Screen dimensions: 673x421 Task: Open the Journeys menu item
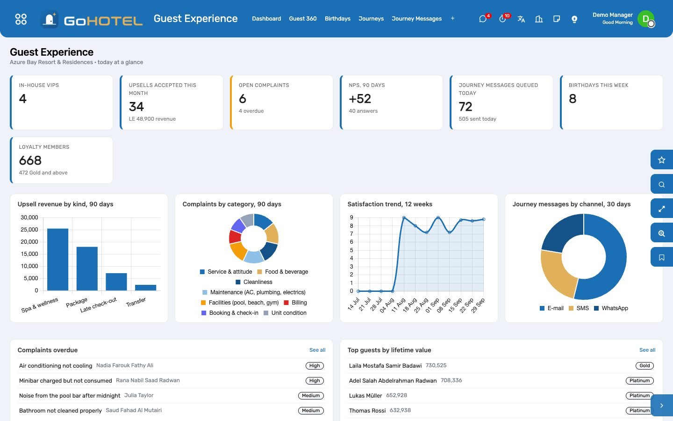[x=371, y=19]
